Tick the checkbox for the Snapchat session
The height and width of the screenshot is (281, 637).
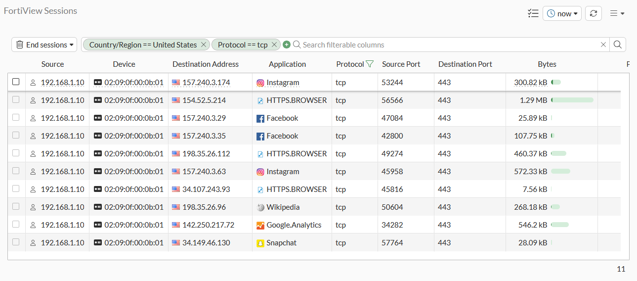pos(16,242)
